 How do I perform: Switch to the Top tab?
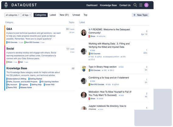[x=85, y=15]
